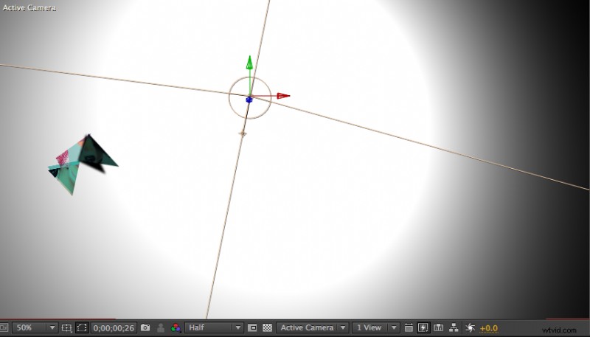Open the Half resolution dropdown

pyautogui.click(x=214, y=327)
